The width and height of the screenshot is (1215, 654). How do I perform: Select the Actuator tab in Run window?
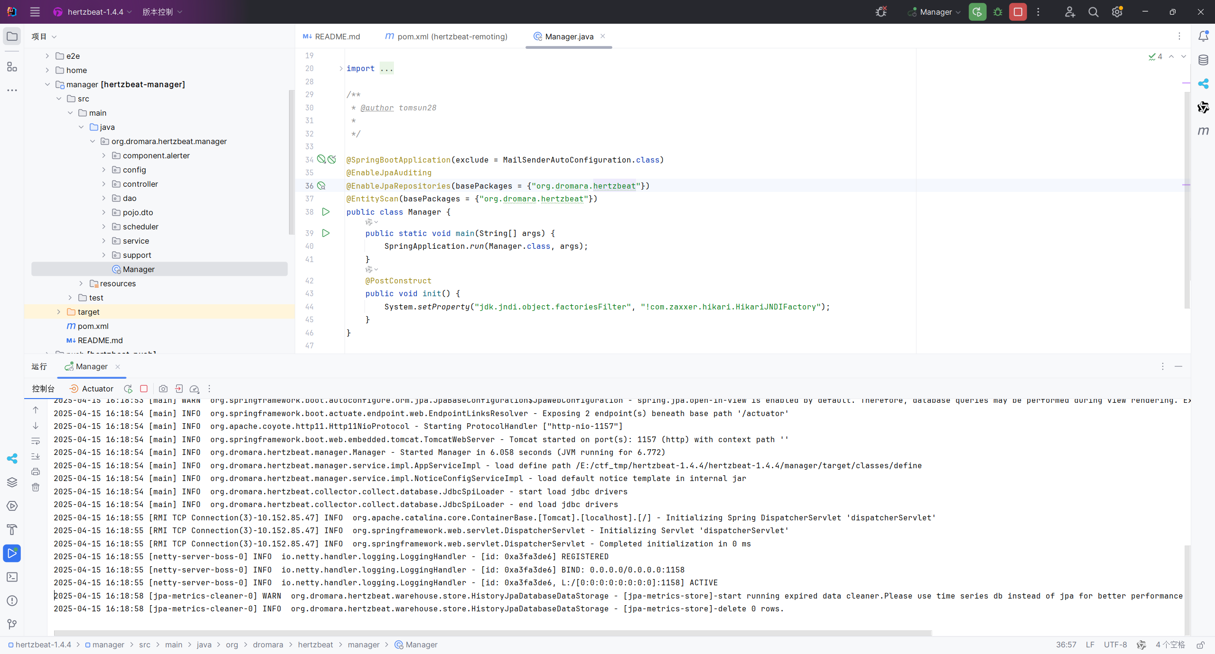92,389
